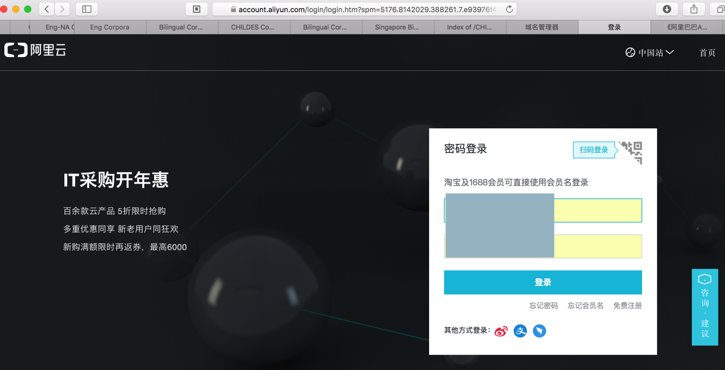The image size is (725, 370).
Task: Open Safari downloads list
Action: [667, 9]
